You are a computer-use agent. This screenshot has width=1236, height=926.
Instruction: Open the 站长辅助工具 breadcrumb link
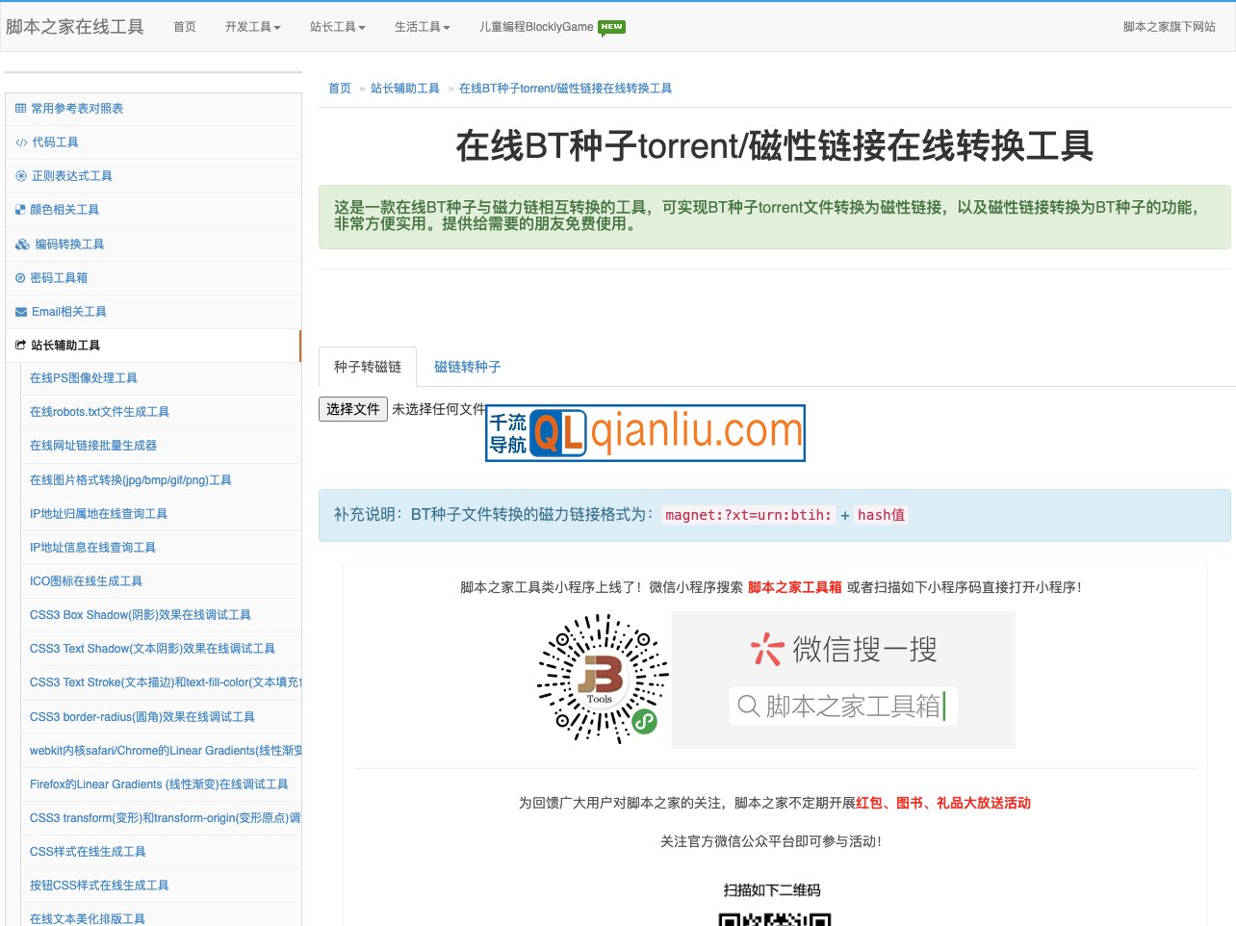pyautogui.click(x=405, y=88)
